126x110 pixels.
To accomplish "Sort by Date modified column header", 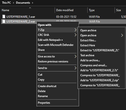I will click(65, 10).
